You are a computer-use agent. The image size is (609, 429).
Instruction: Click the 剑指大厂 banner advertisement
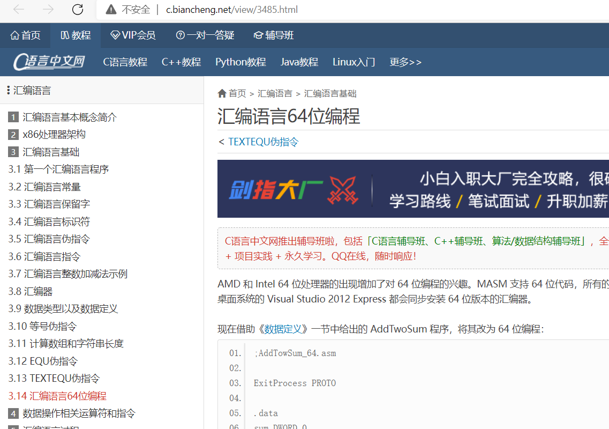(x=413, y=189)
